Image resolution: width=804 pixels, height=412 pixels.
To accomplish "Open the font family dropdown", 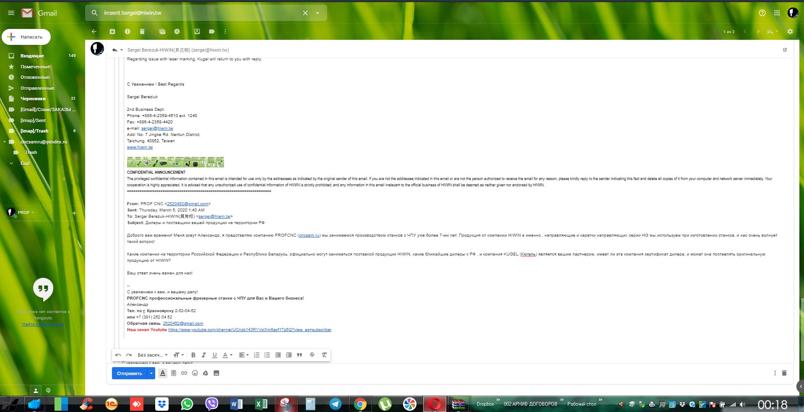I will (153, 355).
